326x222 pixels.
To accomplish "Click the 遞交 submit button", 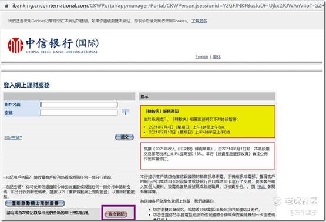I will [125, 137].
